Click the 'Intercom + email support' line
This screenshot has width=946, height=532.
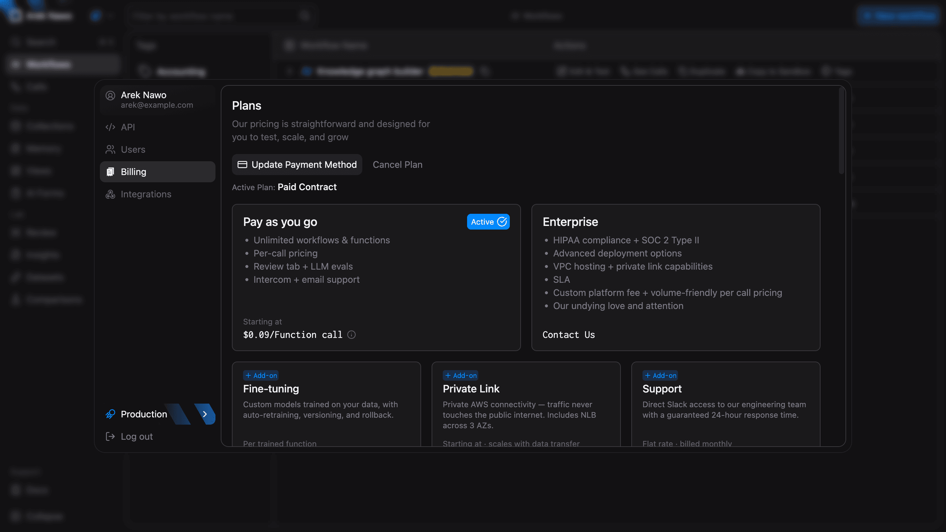(x=306, y=280)
